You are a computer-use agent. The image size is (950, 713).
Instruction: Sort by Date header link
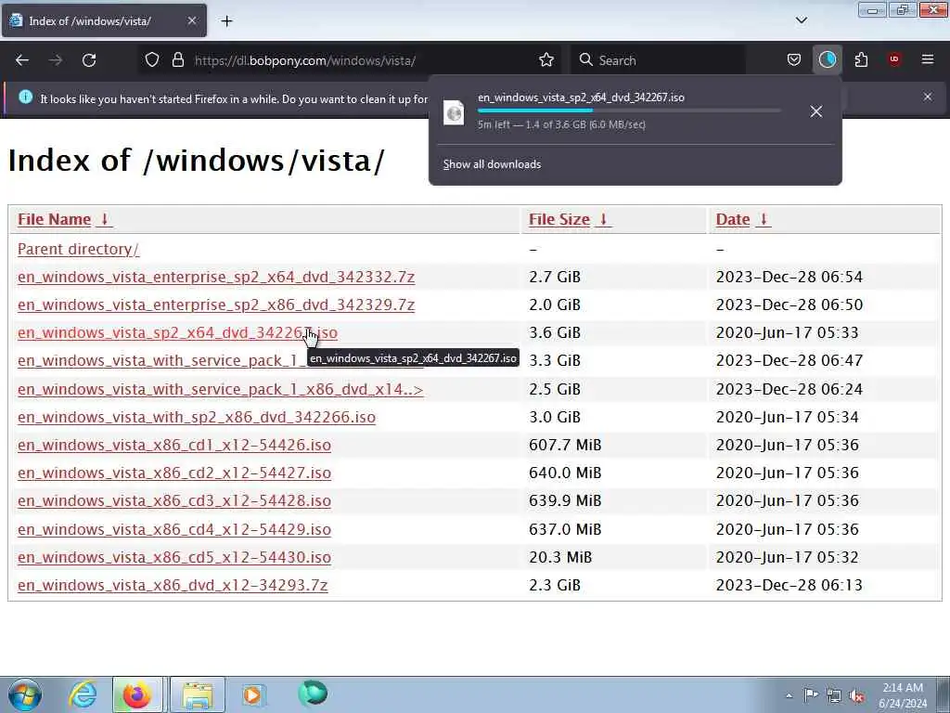[733, 219]
